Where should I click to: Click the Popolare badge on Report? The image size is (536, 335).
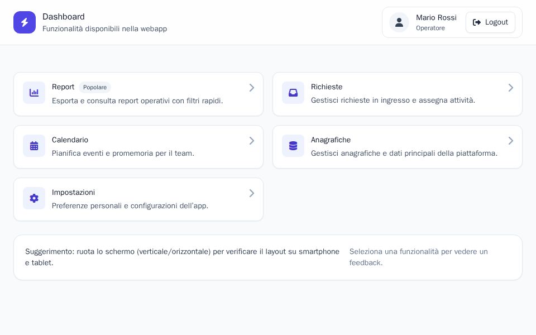click(95, 87)
